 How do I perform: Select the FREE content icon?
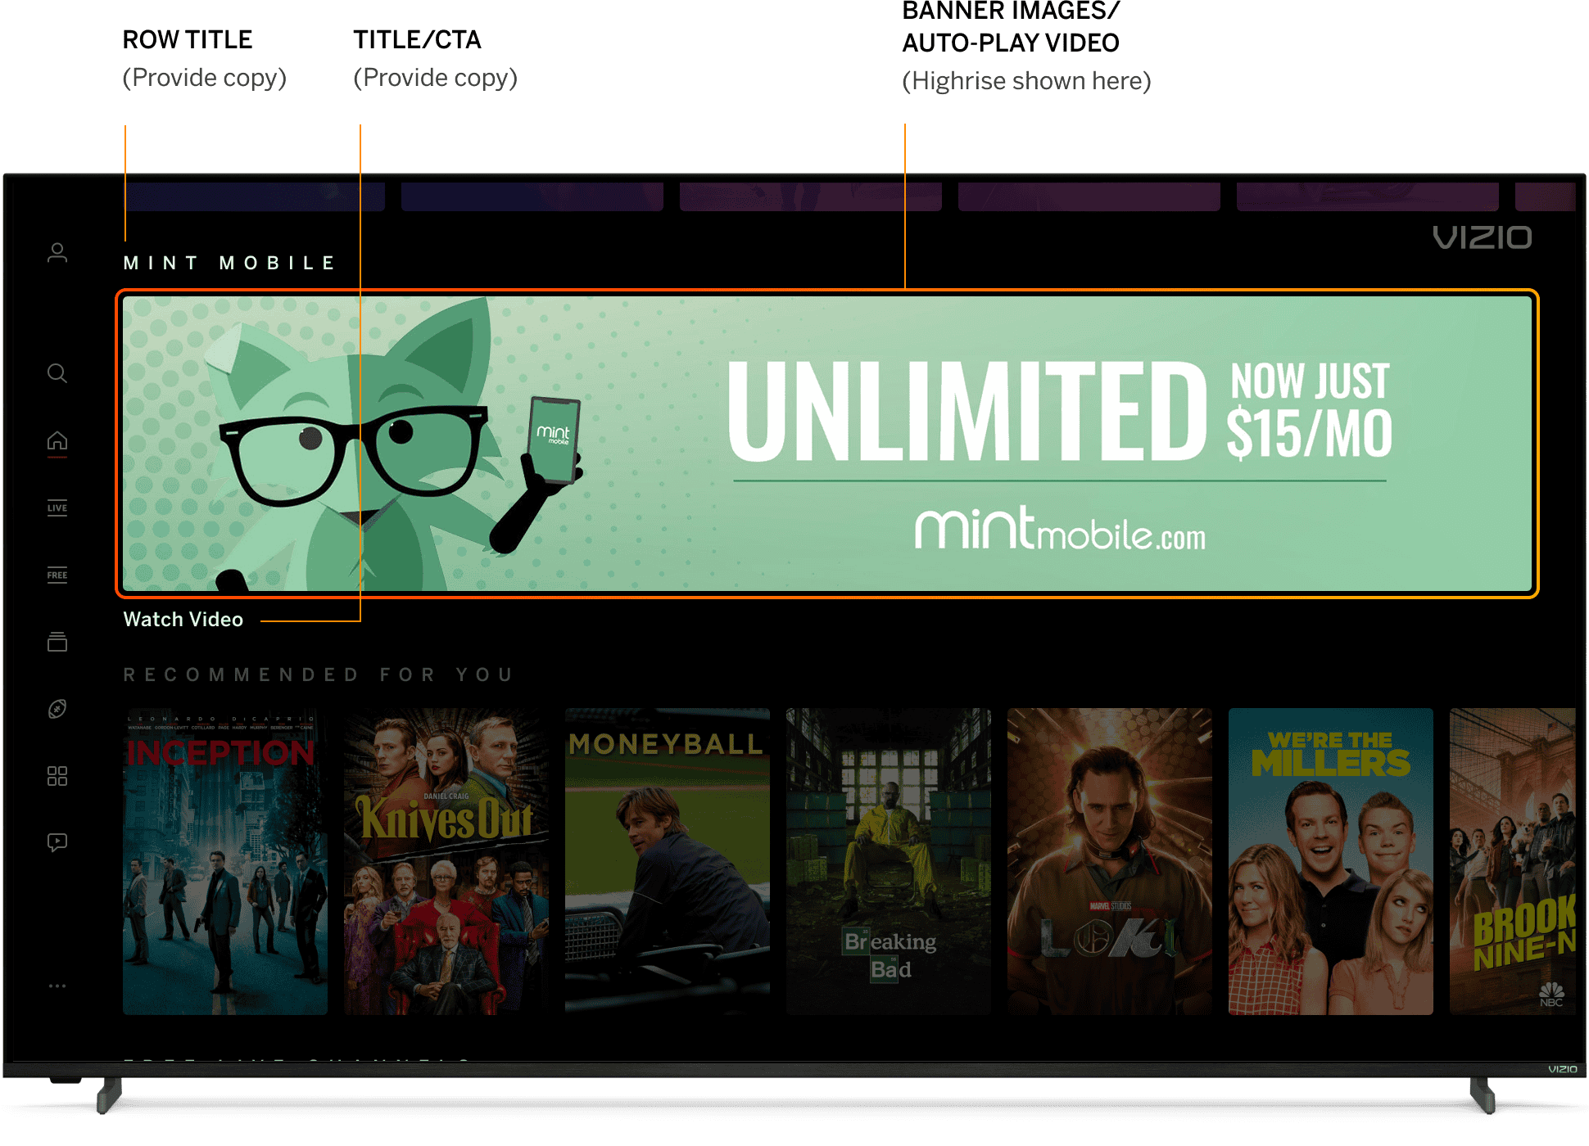(57, 575)
